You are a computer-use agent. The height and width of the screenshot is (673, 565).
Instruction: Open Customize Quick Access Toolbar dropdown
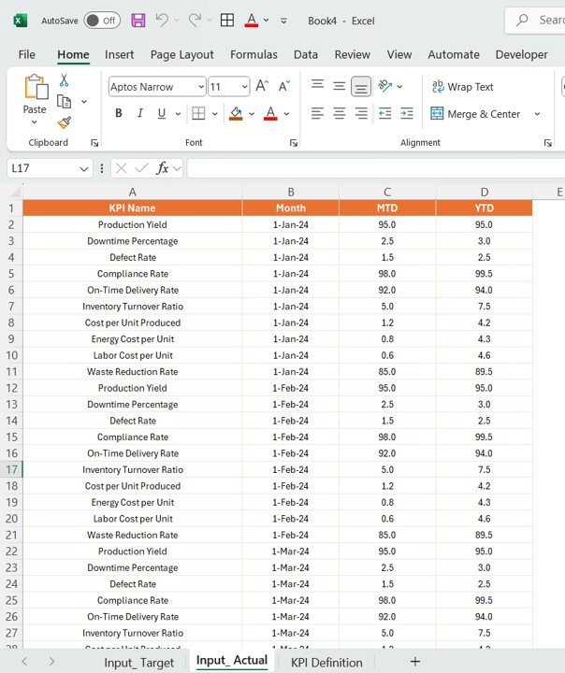click(x=283, y=21)
